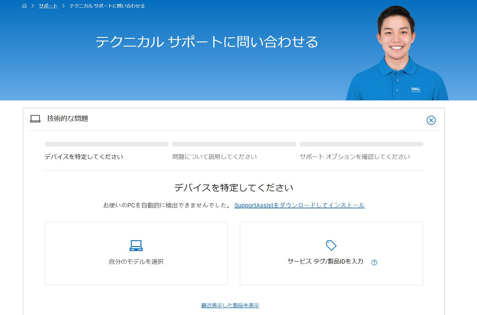Click テクニカル サポートに問い合わせる breadcrumb text
The image size is (477, 315).
tap(107, 6)
